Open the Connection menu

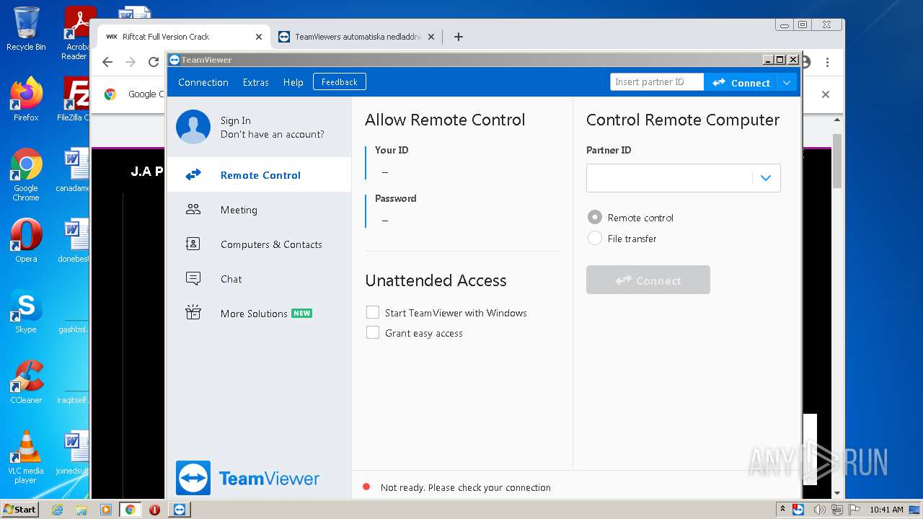coord(203,82)
